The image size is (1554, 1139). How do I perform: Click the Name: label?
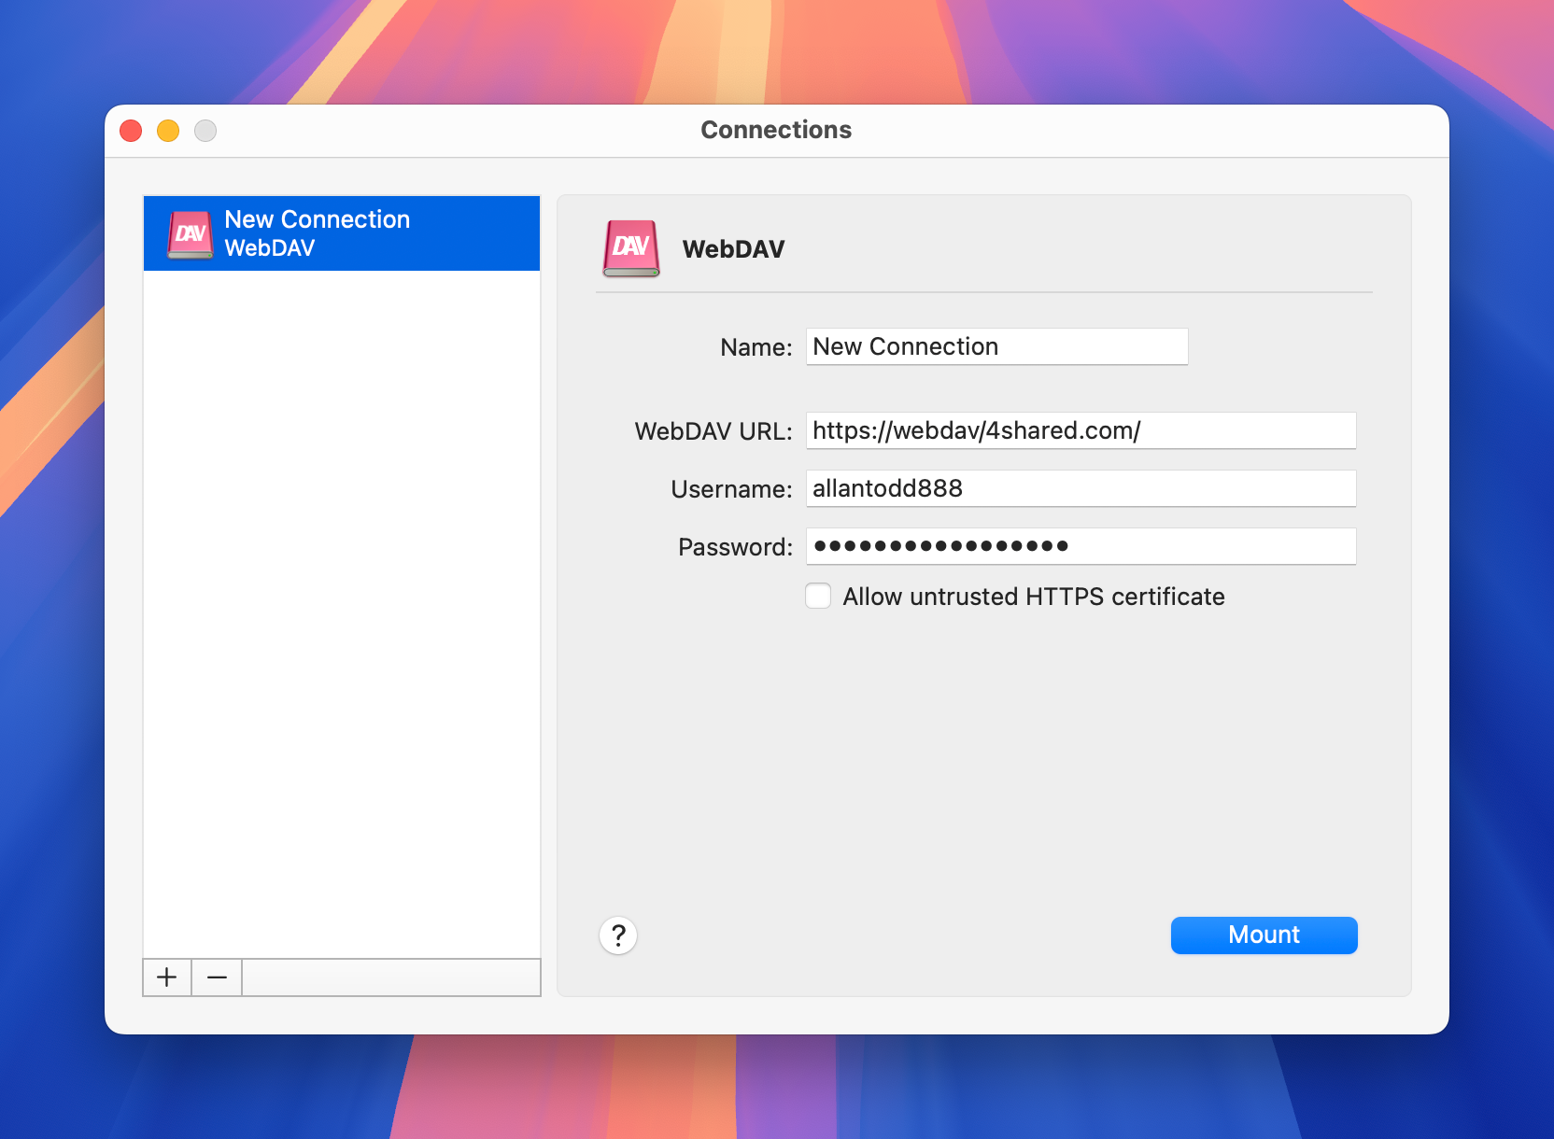756,347
